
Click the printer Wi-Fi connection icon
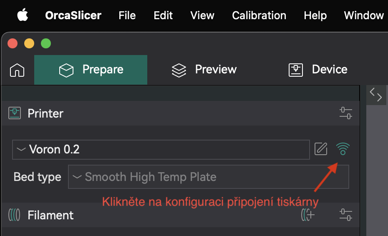tap(343, 149)
